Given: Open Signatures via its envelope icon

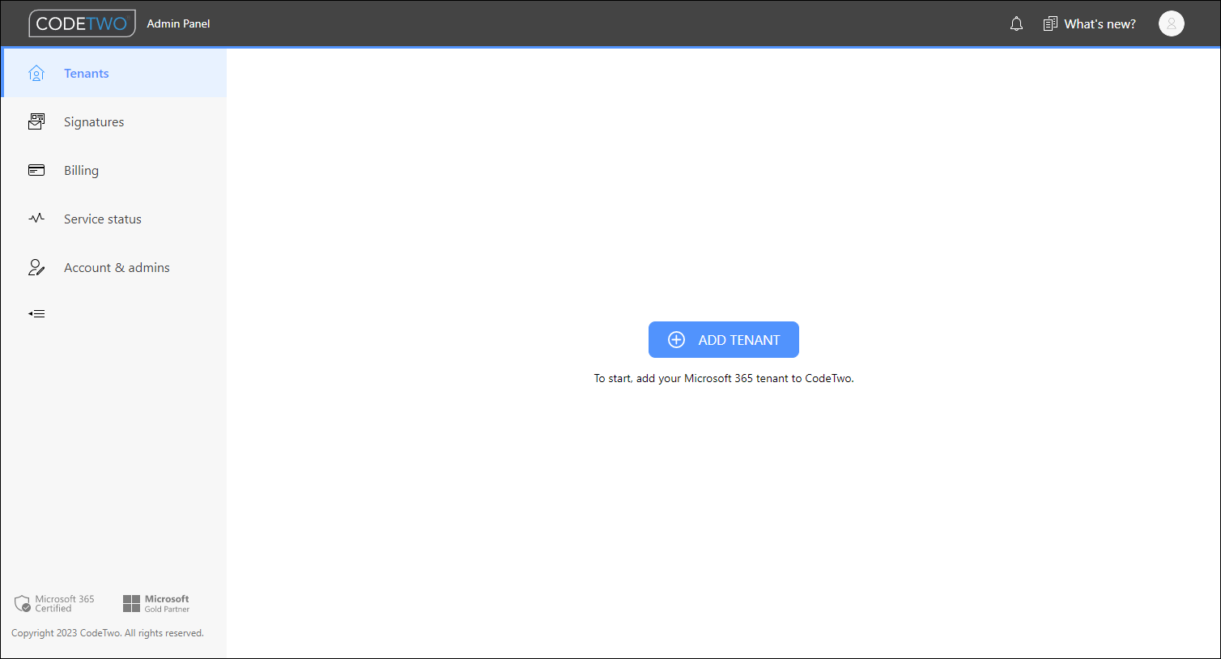Looking at the screenshot, I should [x=36, y=121].
